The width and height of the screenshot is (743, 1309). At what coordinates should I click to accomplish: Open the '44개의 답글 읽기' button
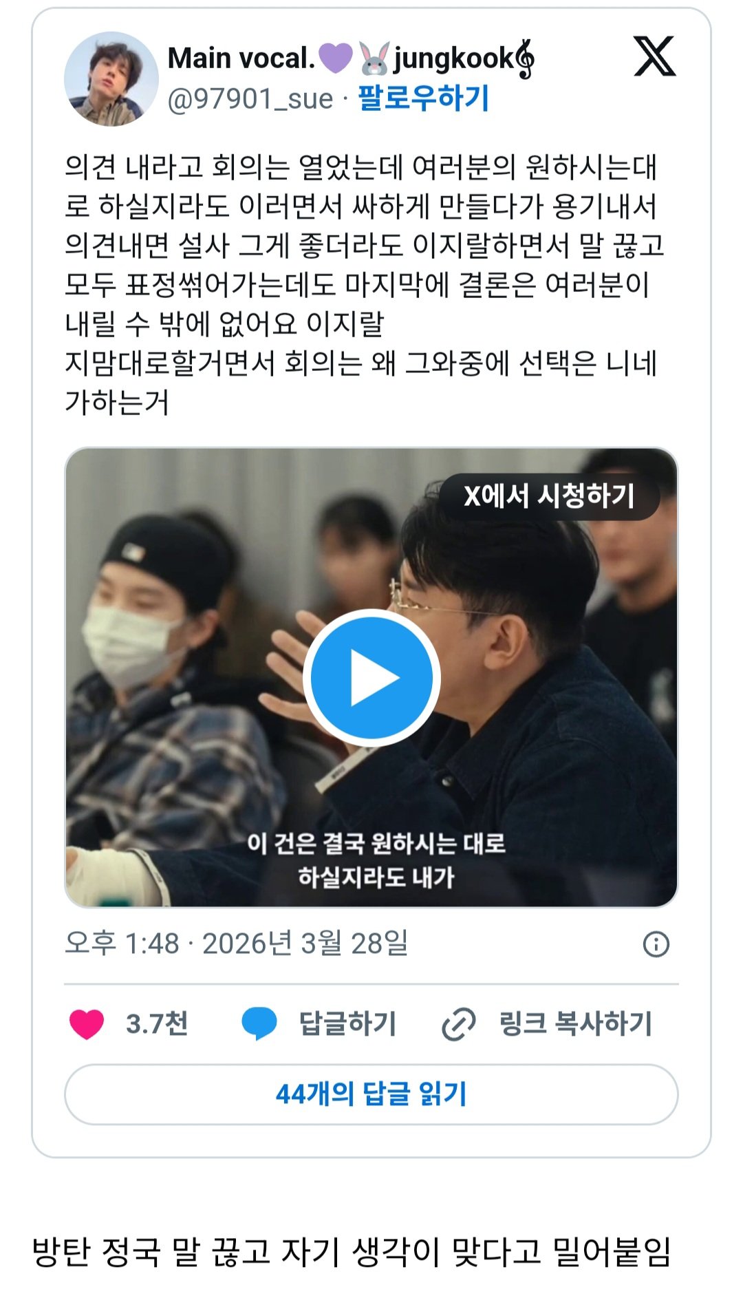click(x=371, y=1094)
